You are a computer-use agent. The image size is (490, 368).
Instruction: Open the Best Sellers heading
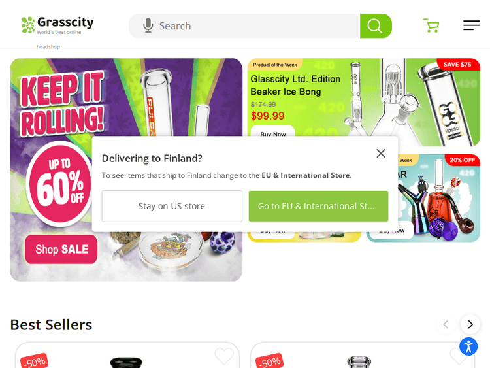click(x=51, y=325)
